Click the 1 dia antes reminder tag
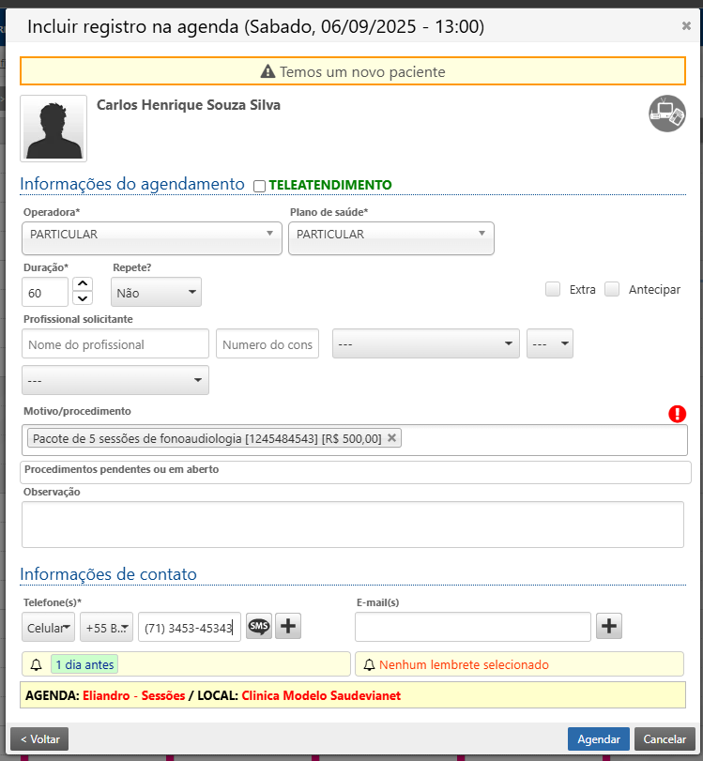Image resolution: width=703 pixels, height=761 pixels. (84, 665)
